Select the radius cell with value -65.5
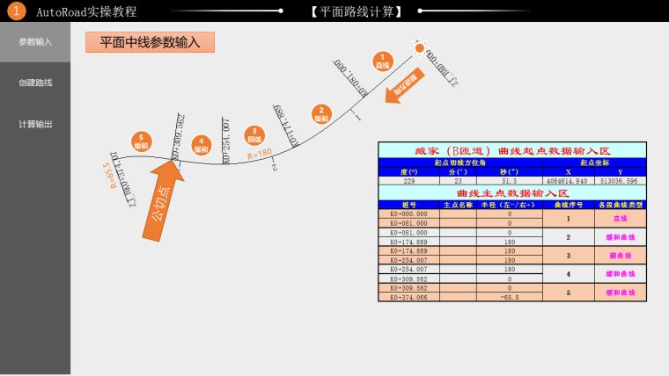The height and width of the screenshot is (376, 669). pyautogui.click(x=510, y=298)
